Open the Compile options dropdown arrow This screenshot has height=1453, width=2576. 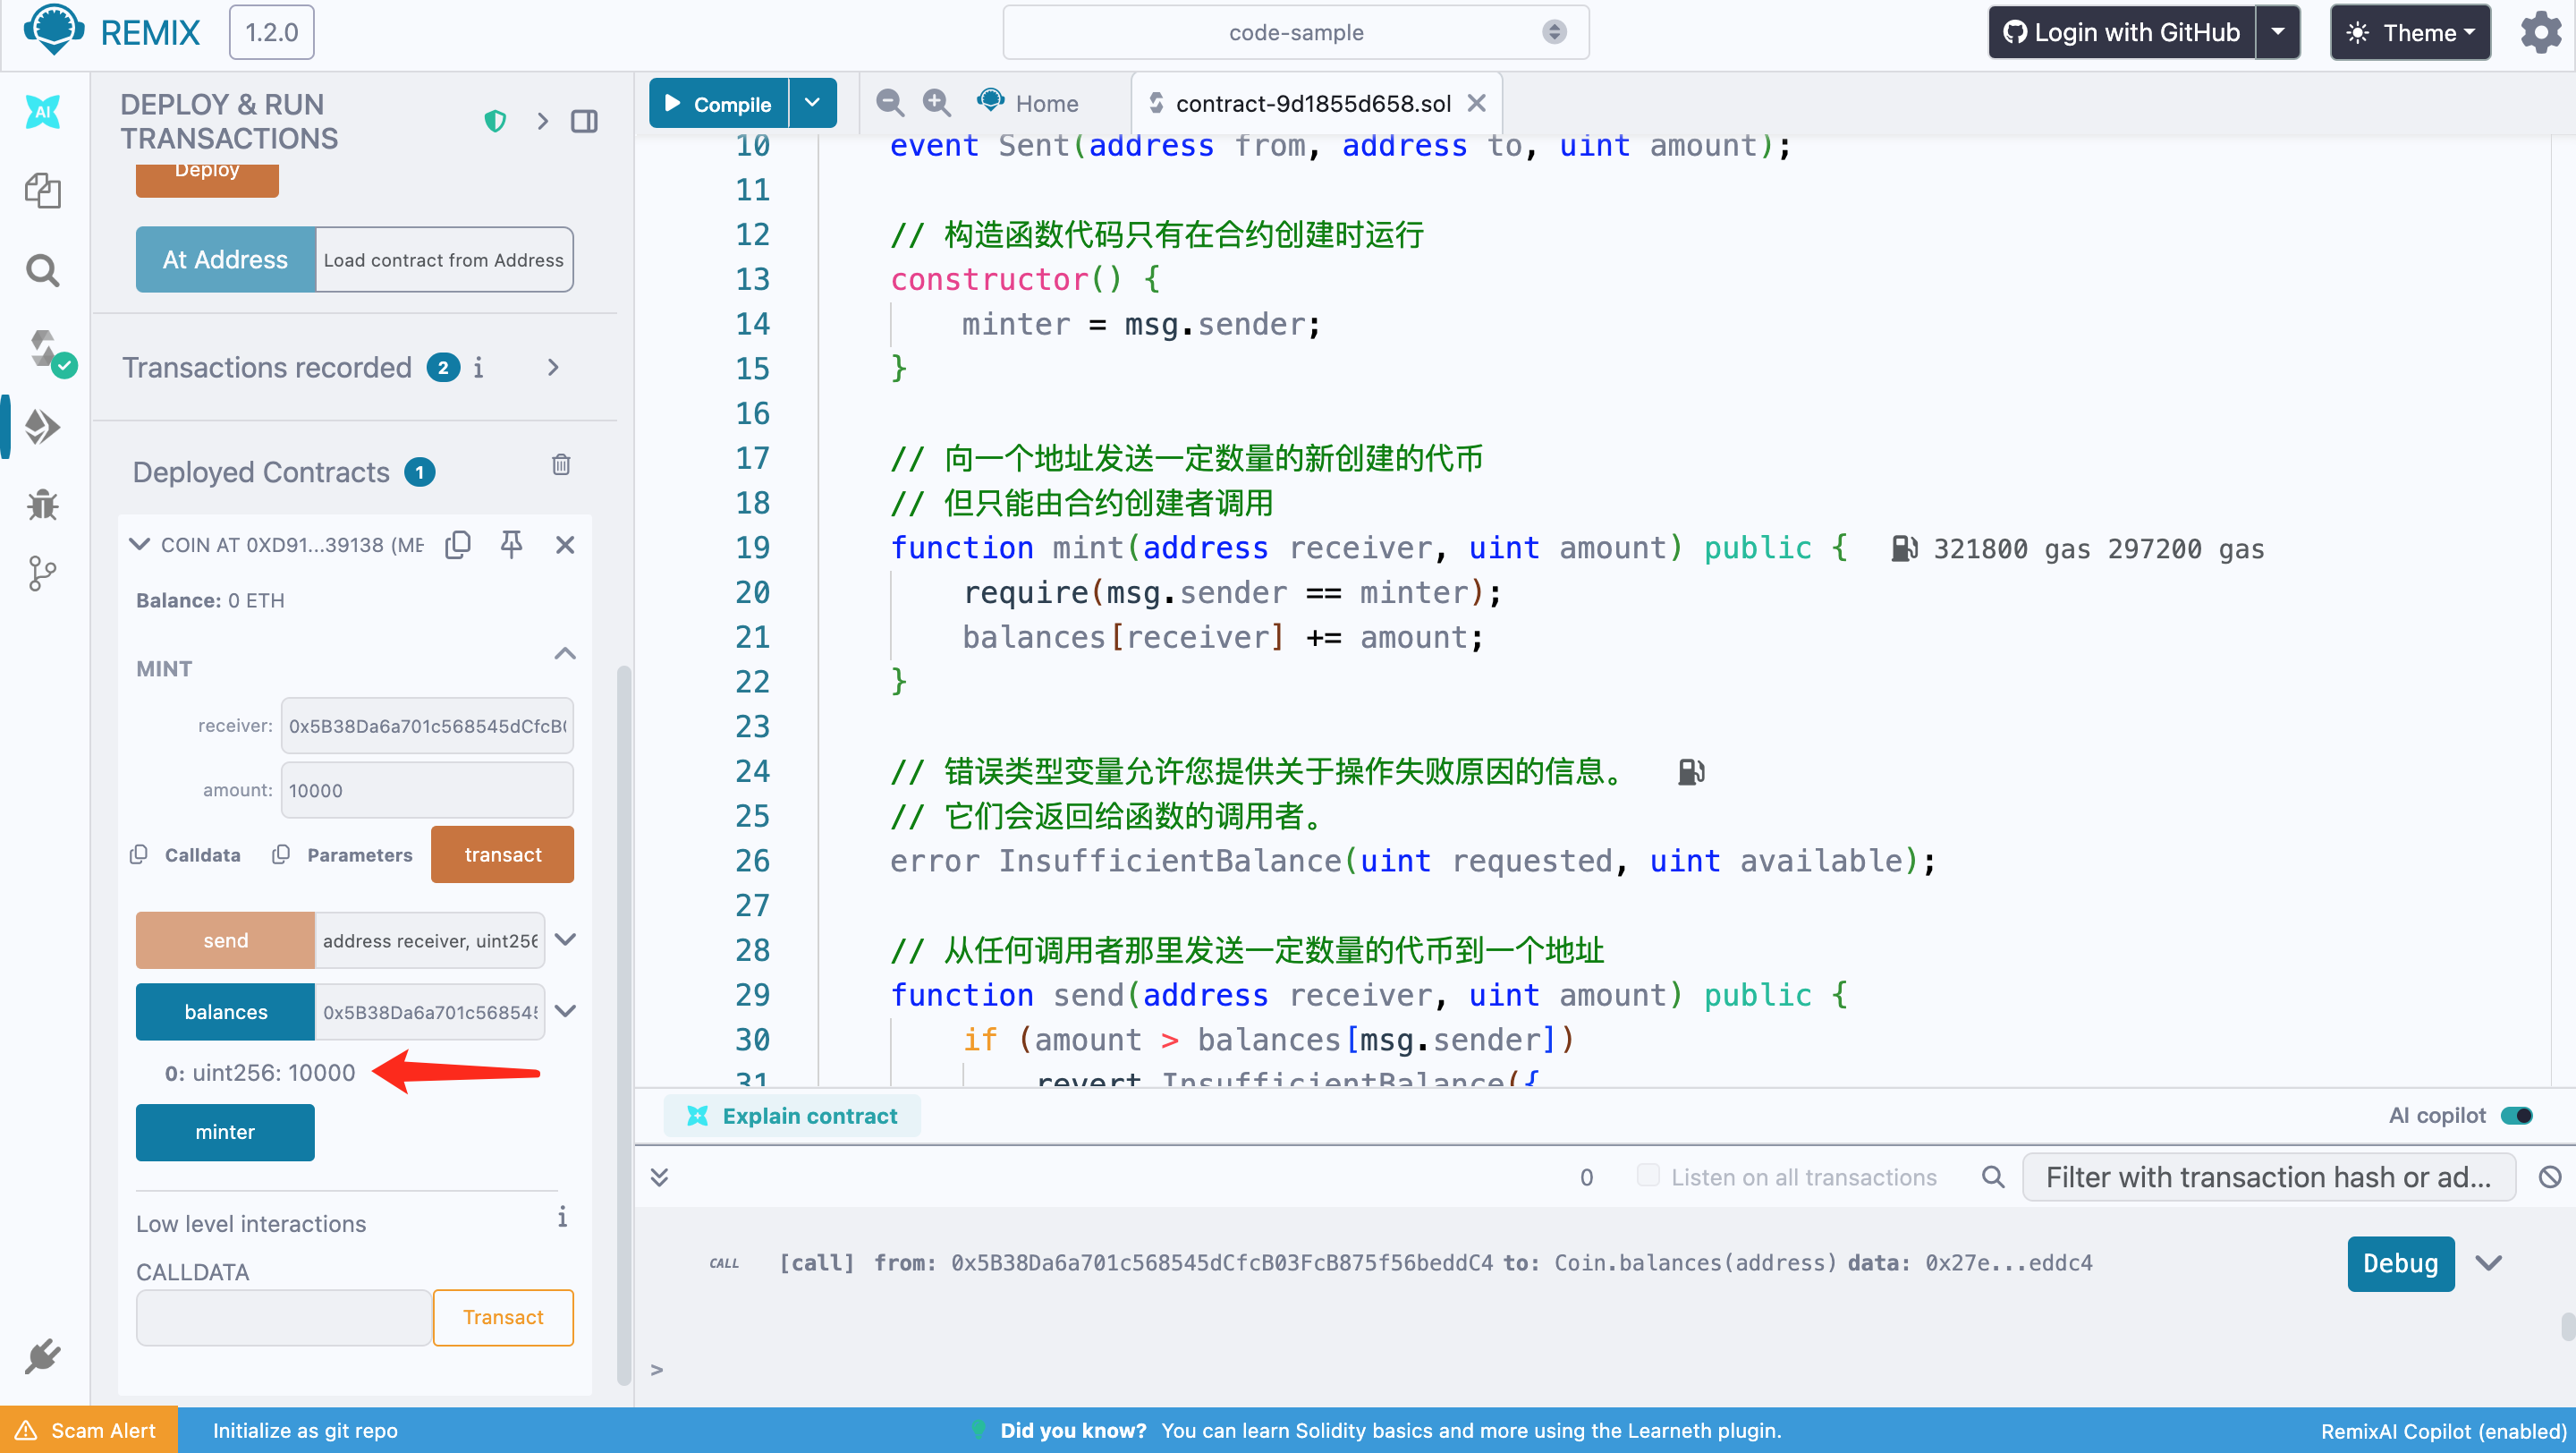pyautogui.click(x=812, y=103)
